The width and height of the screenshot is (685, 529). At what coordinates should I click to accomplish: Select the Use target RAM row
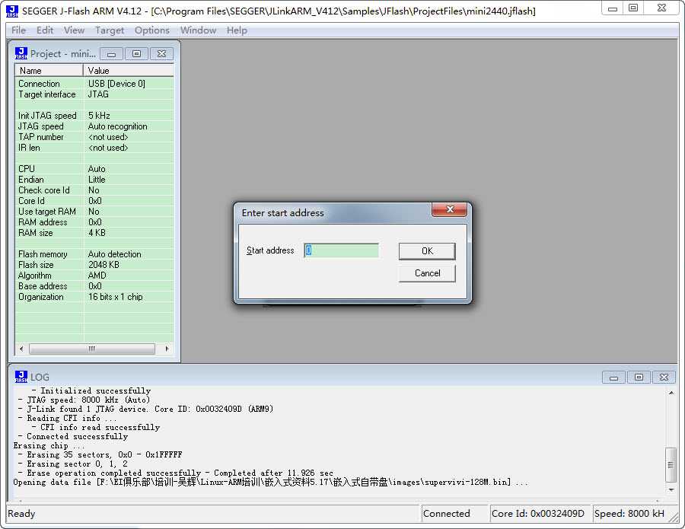[x=94, y=212]
